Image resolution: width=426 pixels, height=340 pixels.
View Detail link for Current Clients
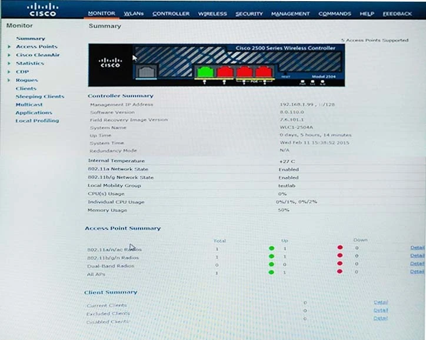point(380,302)
